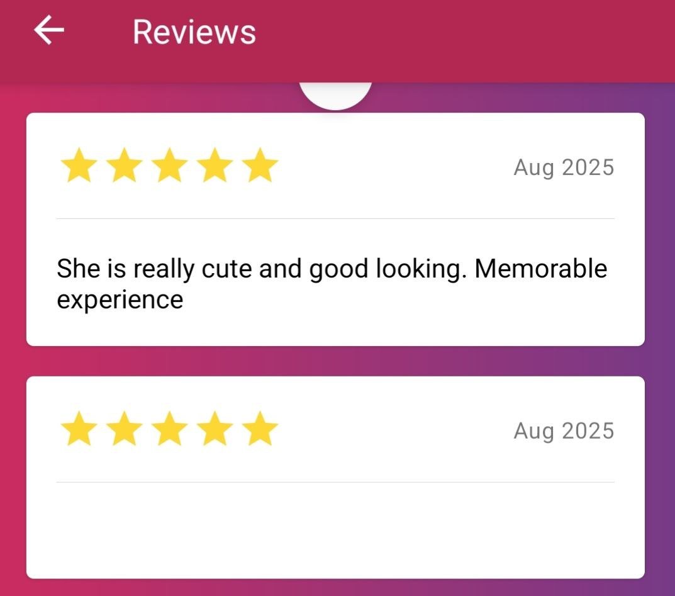Click the first star of the first review

(79, 166)
